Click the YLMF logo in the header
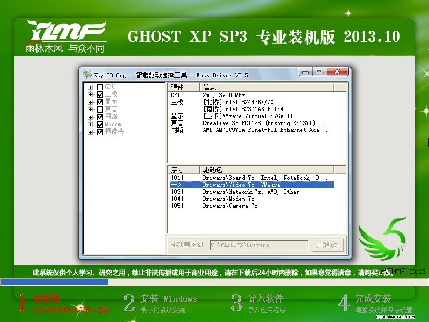 click(65, 37)
